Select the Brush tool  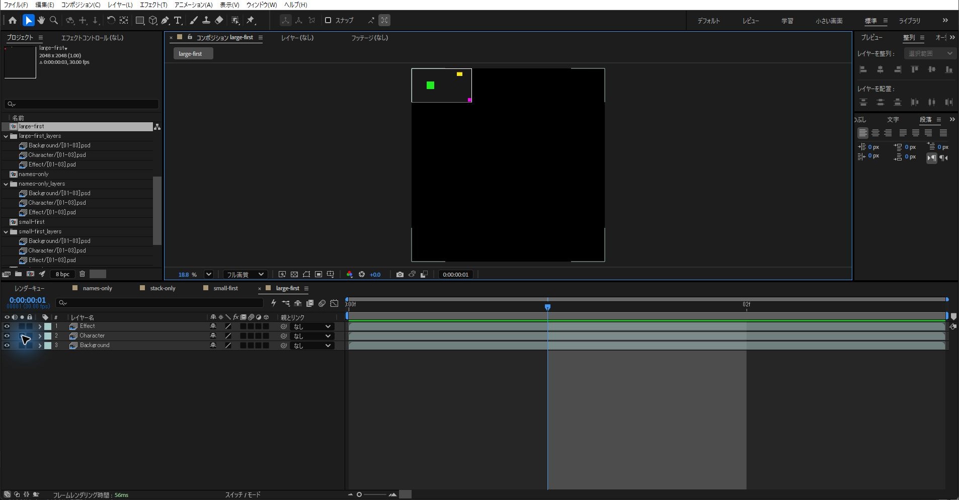coord(194,20)
